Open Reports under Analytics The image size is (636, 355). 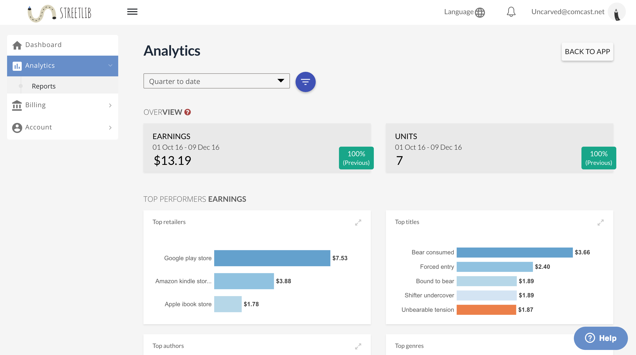[44, 86]
